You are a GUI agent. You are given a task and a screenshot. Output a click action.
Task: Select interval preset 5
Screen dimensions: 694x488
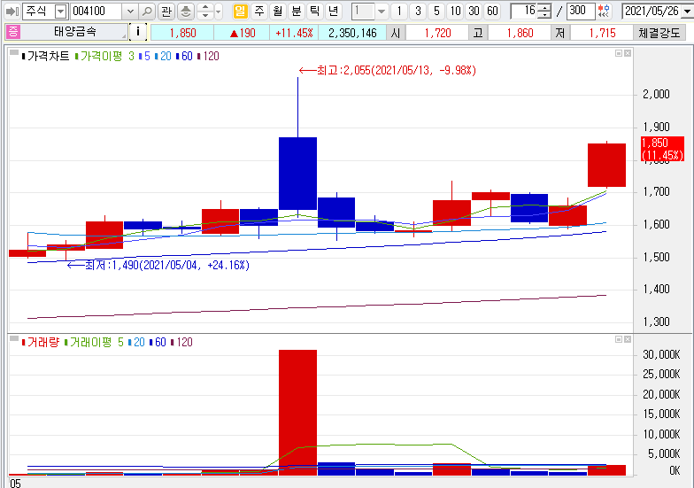coord(436,11)
